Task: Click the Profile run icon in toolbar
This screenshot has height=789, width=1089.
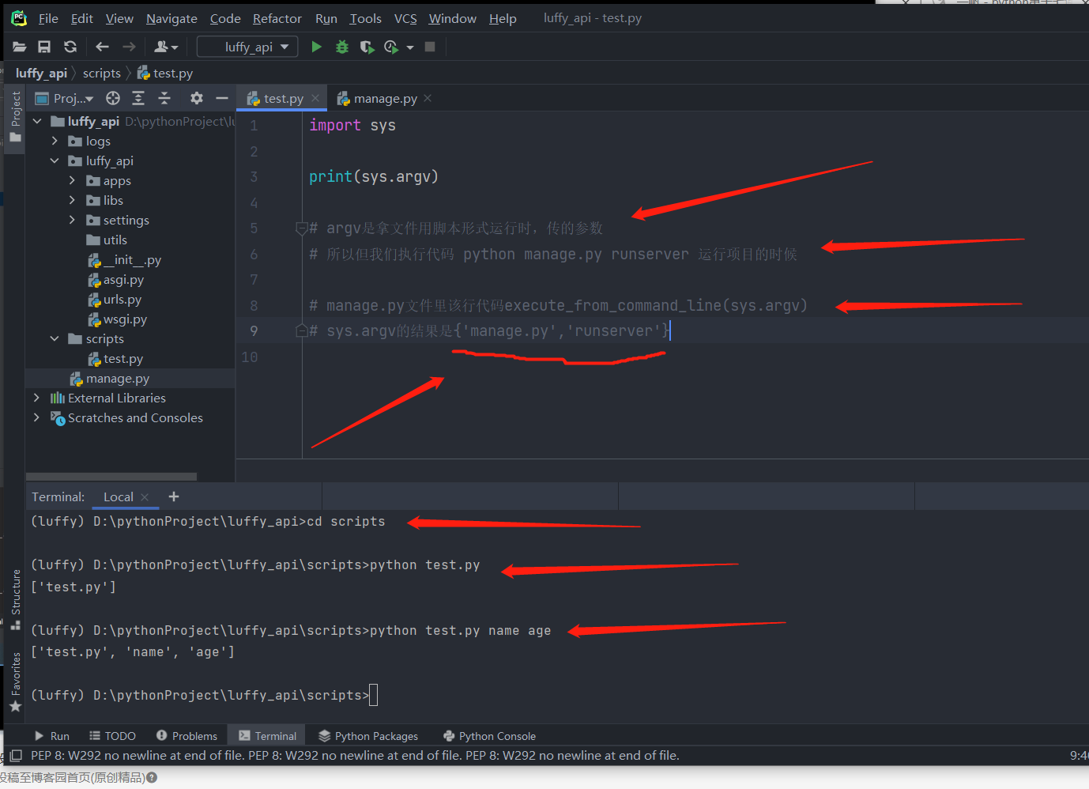Action: click(391, 47)
